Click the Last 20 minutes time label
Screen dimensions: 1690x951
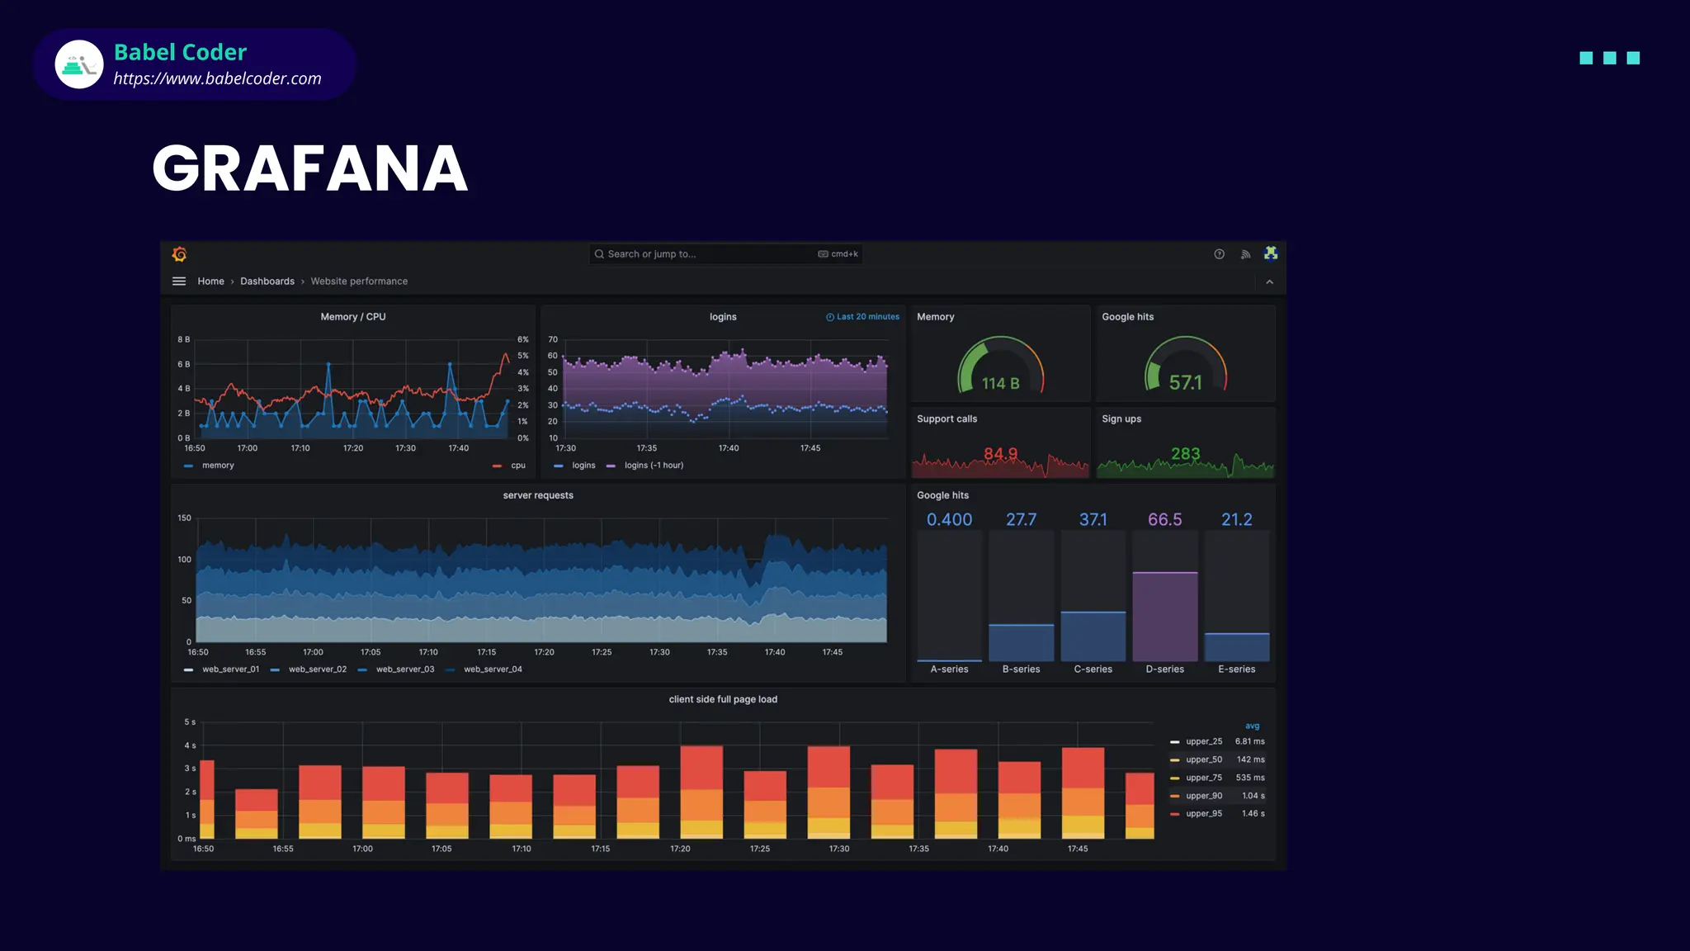coord(862,317)
